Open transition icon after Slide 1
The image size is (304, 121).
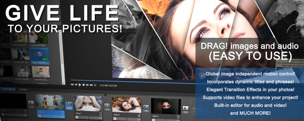[x=31, y=103]
